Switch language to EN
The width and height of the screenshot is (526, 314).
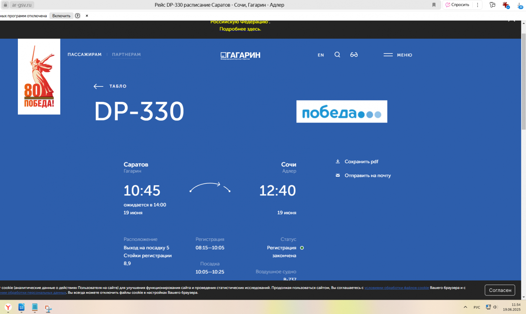click(321, 55)
